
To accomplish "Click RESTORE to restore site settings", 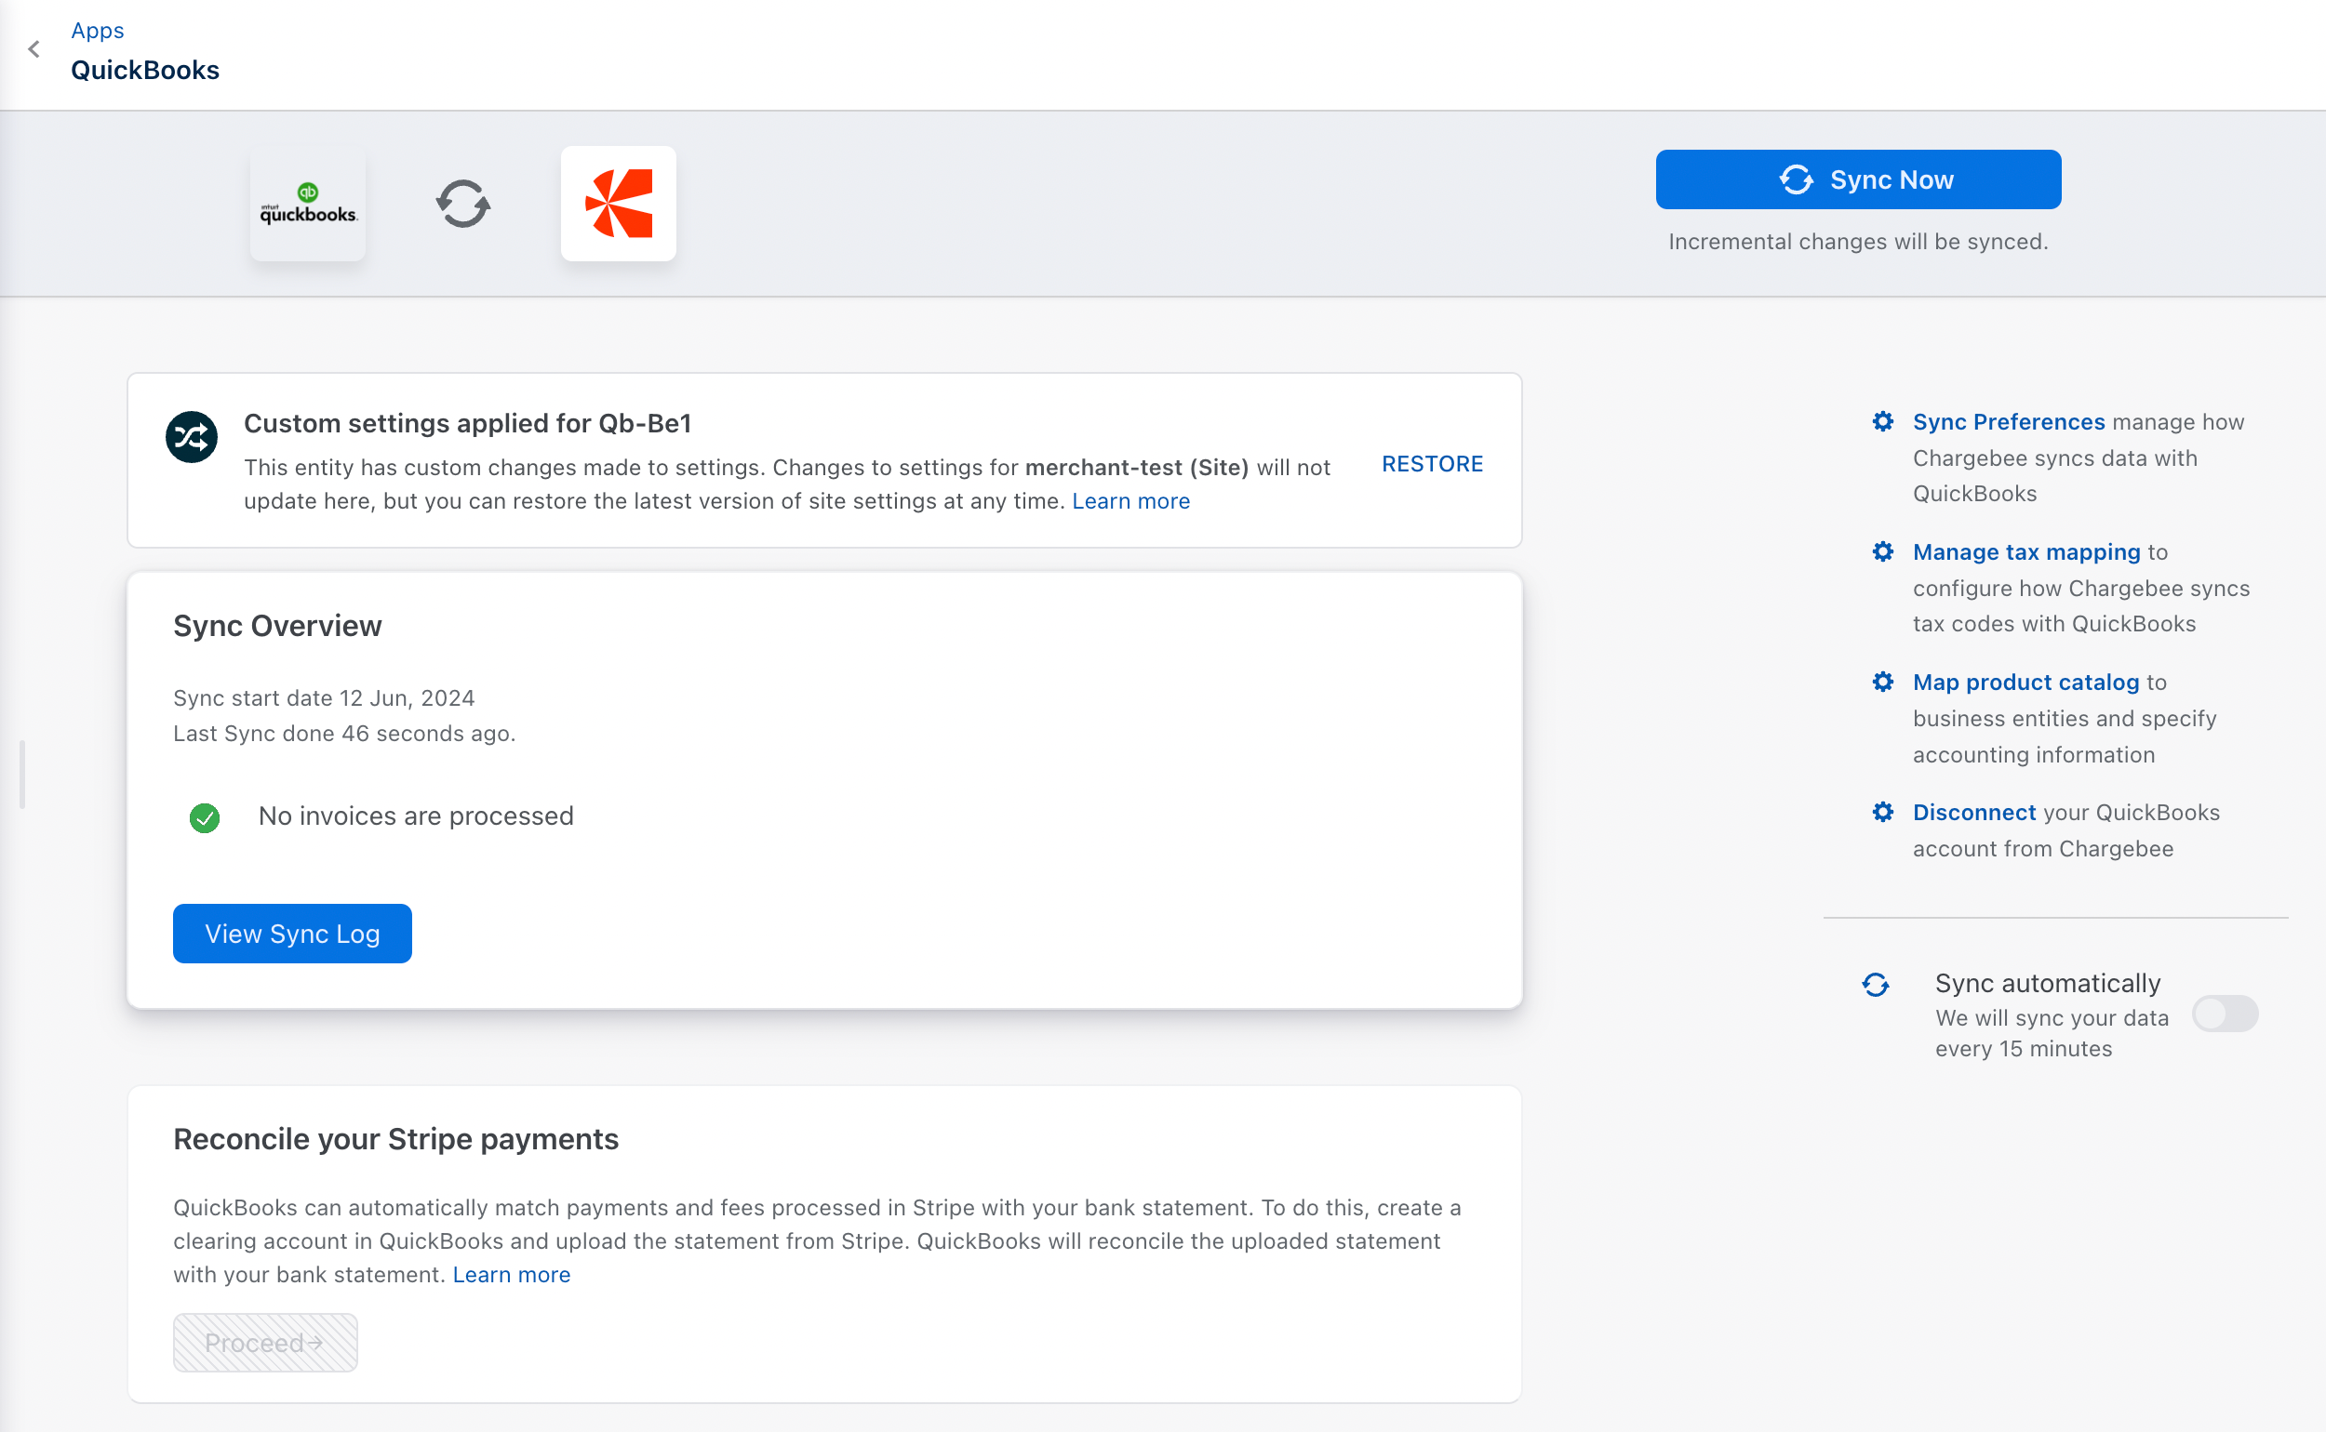I will point(1432,464).
